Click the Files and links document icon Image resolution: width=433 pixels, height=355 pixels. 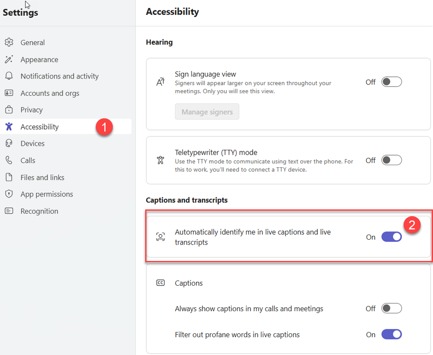[x=9, y=177]
